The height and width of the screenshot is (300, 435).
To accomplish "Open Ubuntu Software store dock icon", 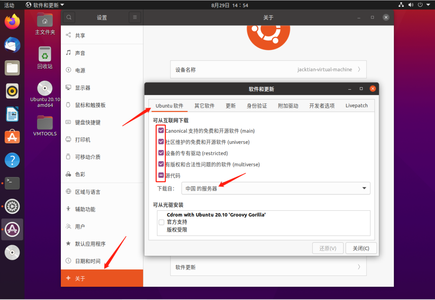I will coord(12,137).
